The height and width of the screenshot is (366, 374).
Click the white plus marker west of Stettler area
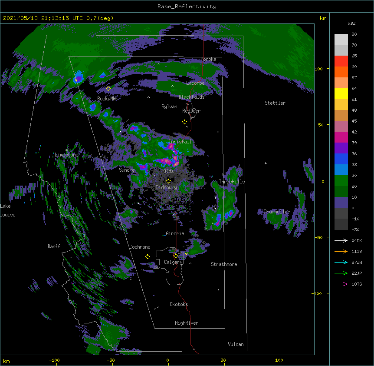click(266, 163)
